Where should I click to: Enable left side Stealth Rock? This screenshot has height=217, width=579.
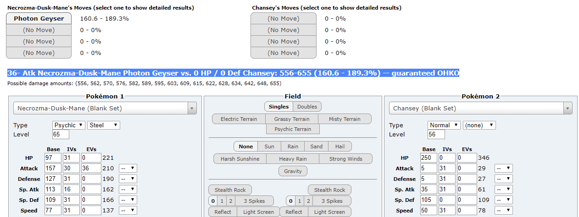(230, 190)
